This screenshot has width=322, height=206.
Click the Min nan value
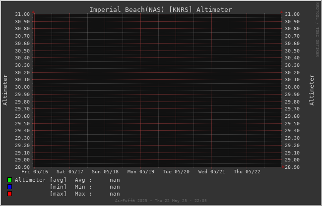pyautogui.click(x=115, y=187)
